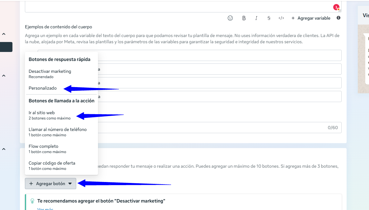Collapse the bottom sidebar section chevron
This screenshot has height=210, width=369.
click(4, 149)
